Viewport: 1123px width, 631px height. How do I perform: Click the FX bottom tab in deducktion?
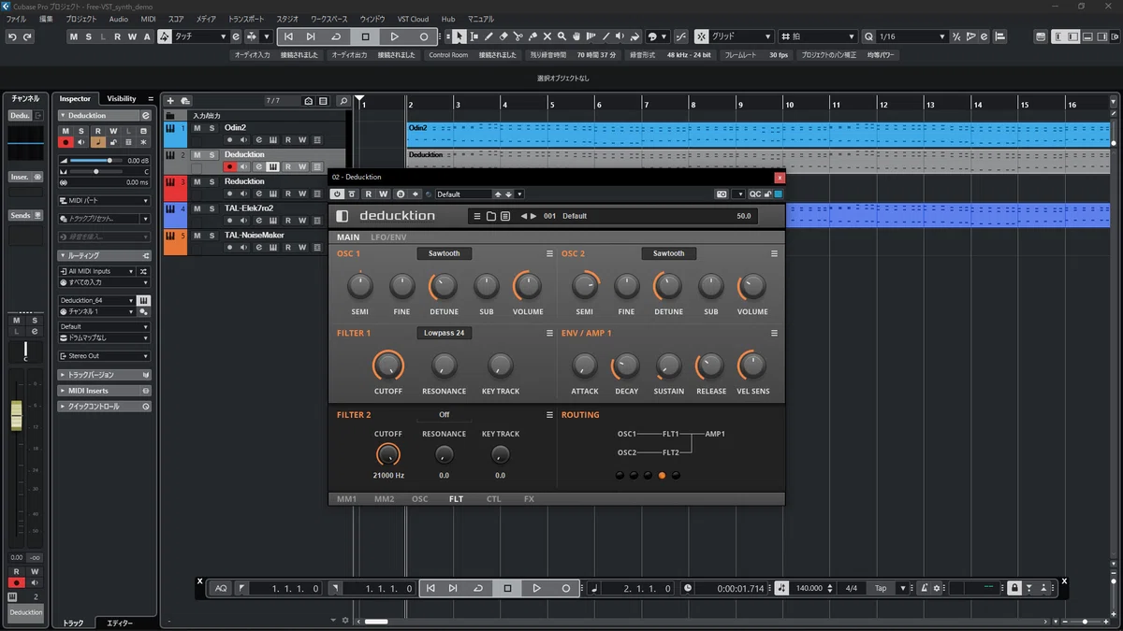(529, 499)
